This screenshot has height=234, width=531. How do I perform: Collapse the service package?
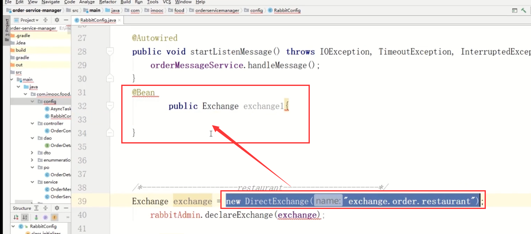pos(33,182)
